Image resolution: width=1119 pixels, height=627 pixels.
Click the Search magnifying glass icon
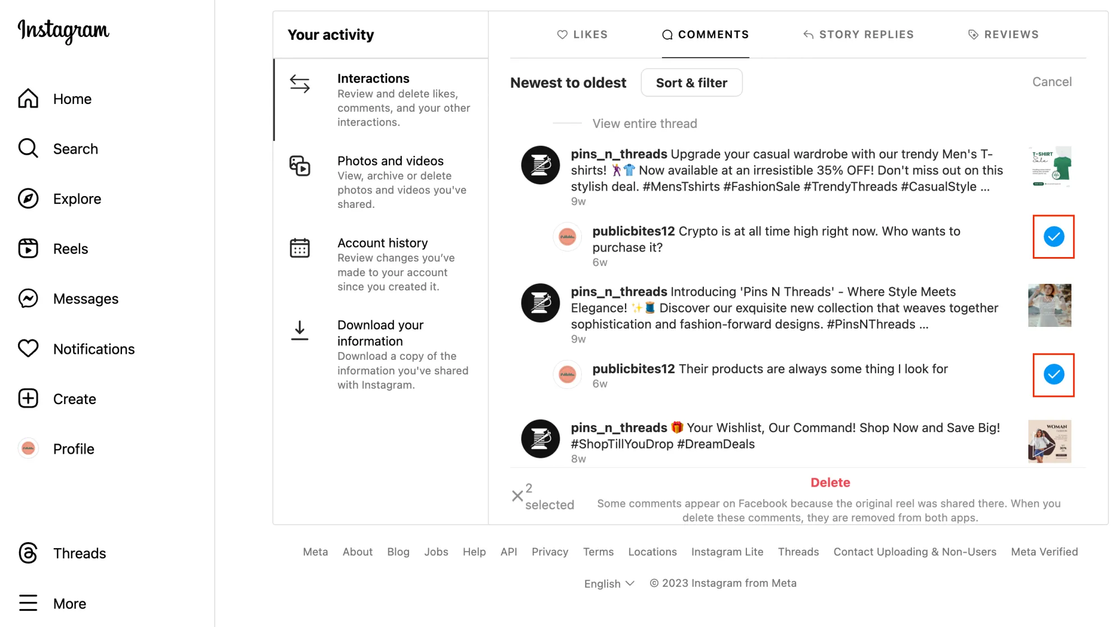point(28,149)
